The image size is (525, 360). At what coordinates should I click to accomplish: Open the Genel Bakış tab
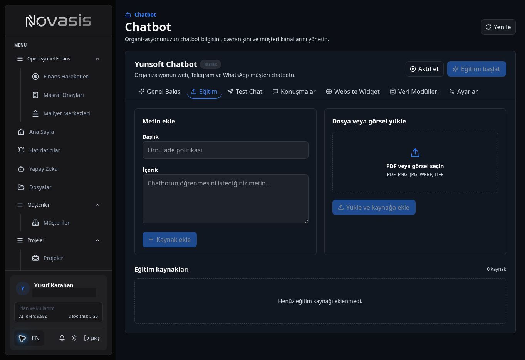point(159,92)
